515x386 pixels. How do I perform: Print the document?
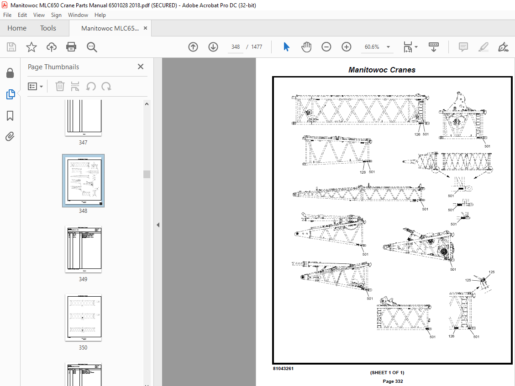point(71,47)
